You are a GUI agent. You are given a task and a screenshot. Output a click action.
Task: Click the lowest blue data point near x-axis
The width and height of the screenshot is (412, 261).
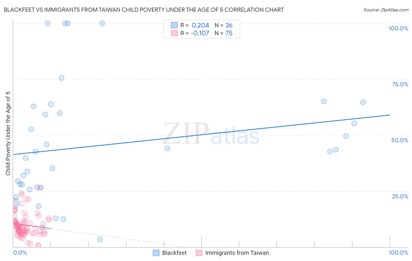click(x=100, y=240)
